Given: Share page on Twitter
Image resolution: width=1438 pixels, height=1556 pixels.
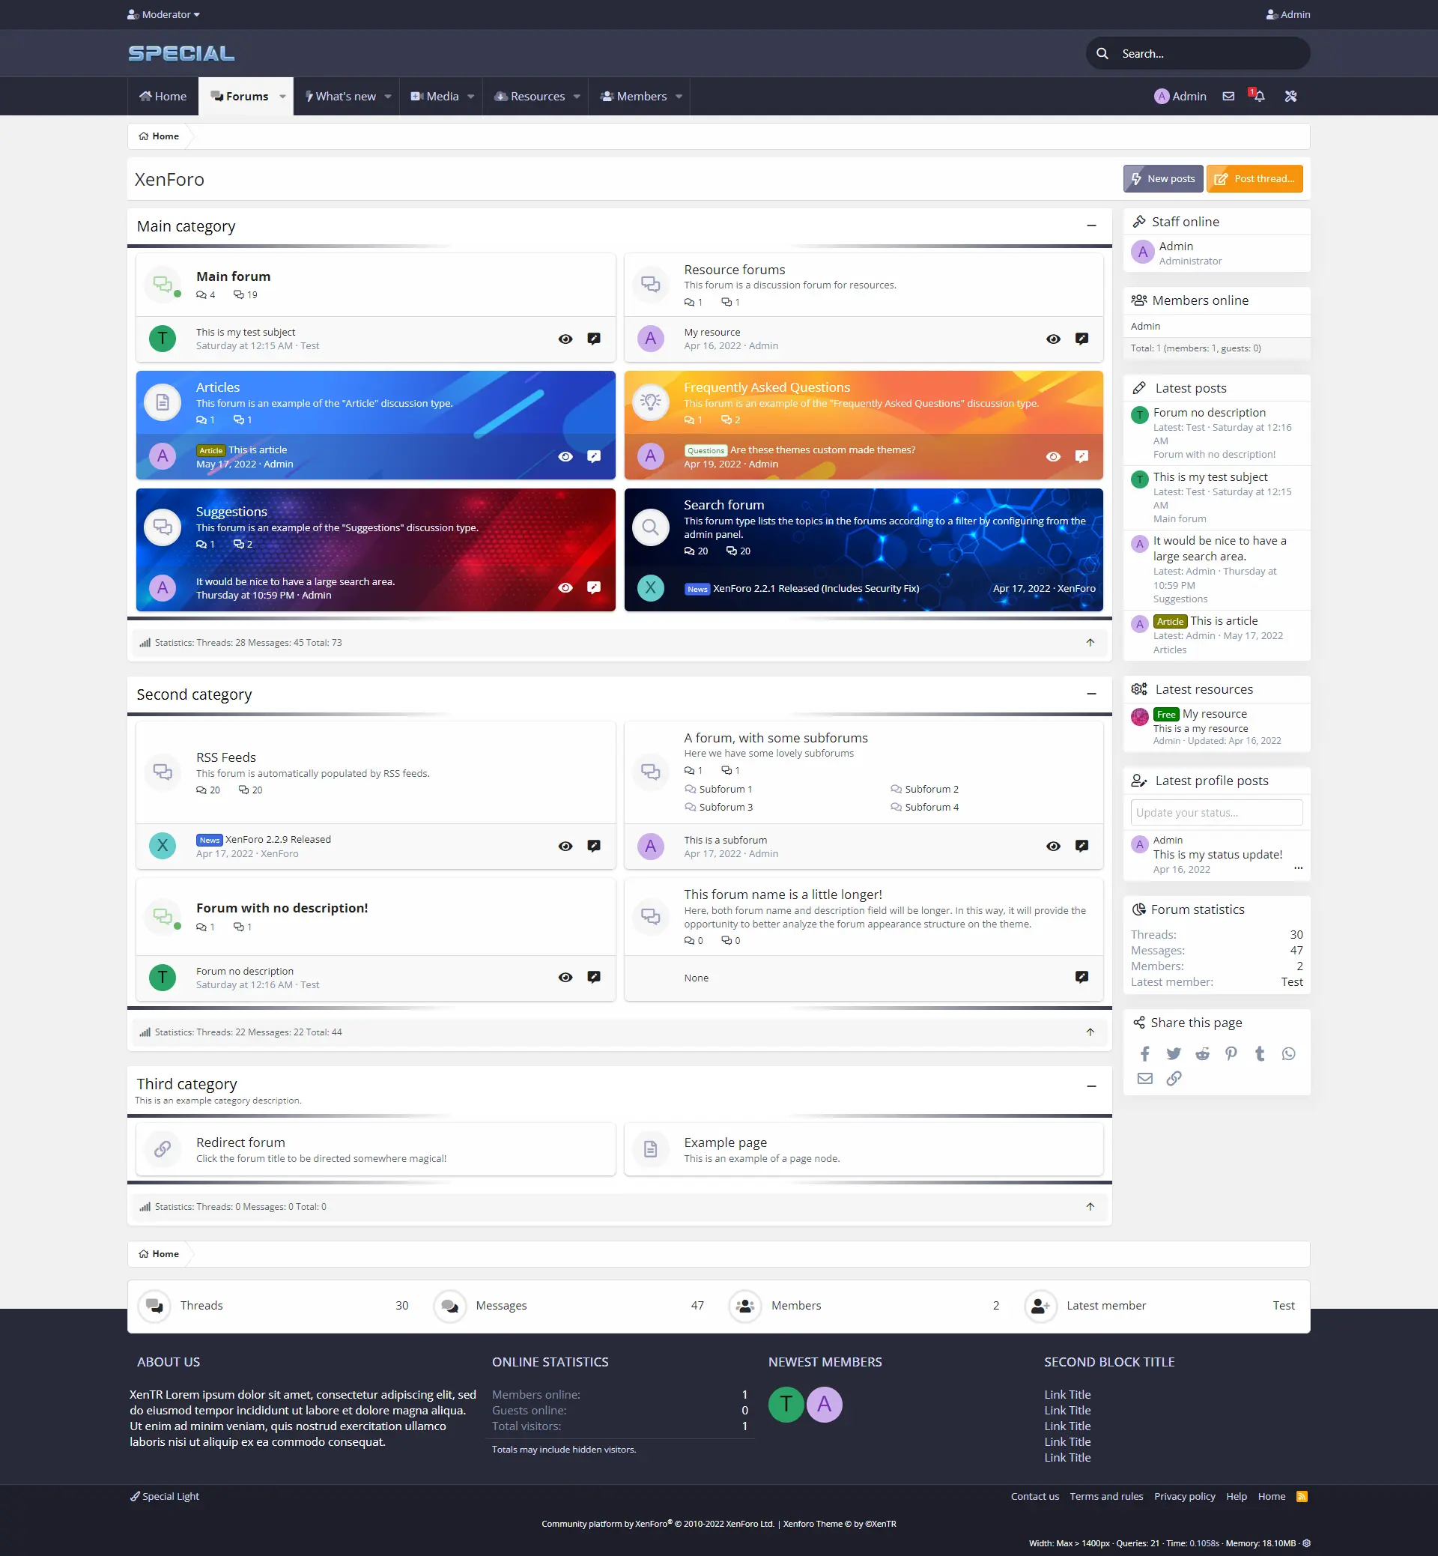Looking at the screenshot, I should 1174,1054.
